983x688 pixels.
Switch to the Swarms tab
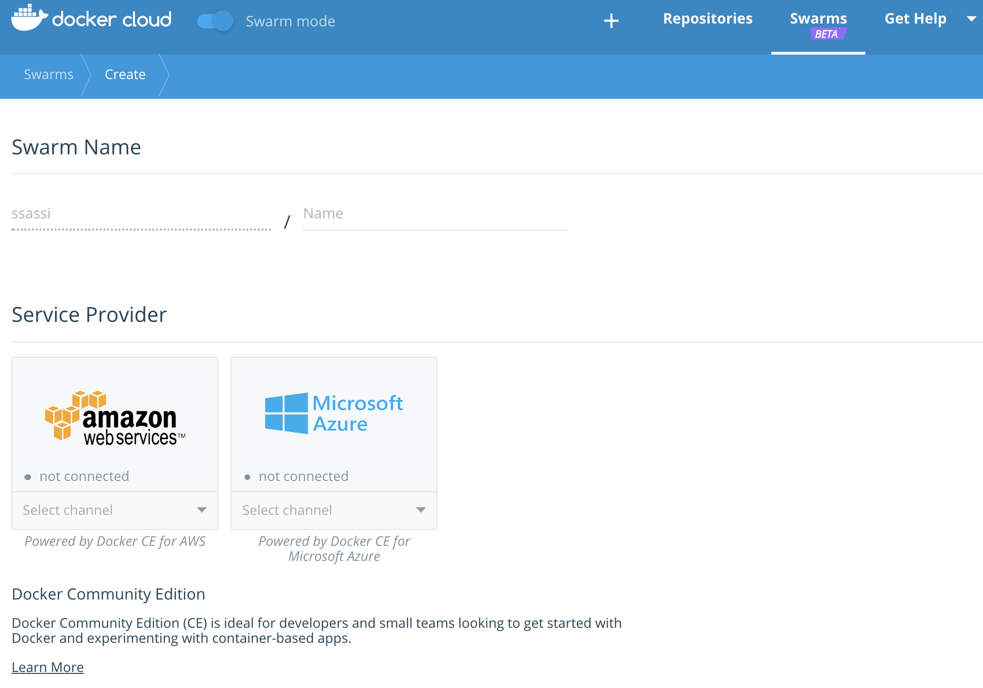pyautogui.click(x=818, y=19)
